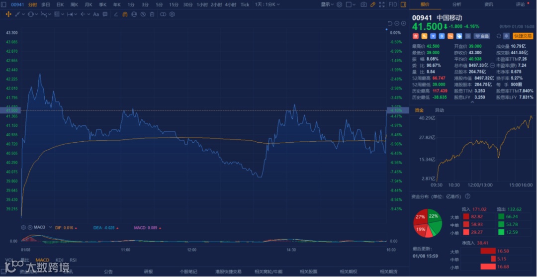
Task: Switch to the 周K weekly chart tab
Action: (74, 4)
